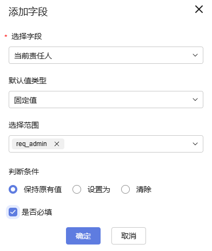Pick the 清除 radio option
The width and height of the screenshot is (212, 251).
point(125,189)
